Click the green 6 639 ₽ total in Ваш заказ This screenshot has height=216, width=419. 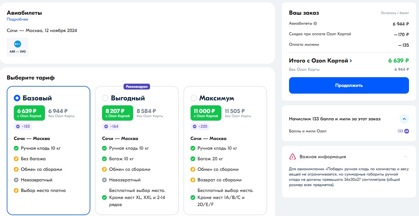398,61
